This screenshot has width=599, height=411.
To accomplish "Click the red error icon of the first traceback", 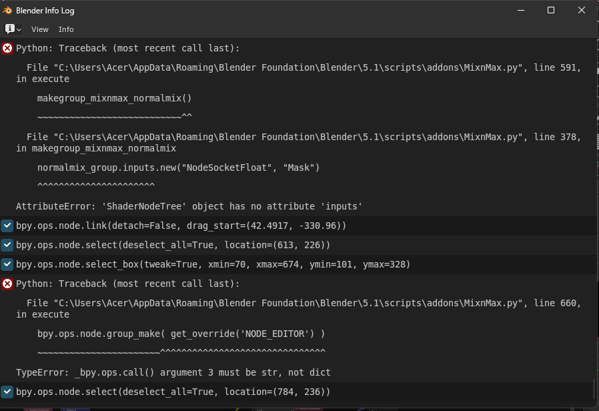I will [7, 48].
